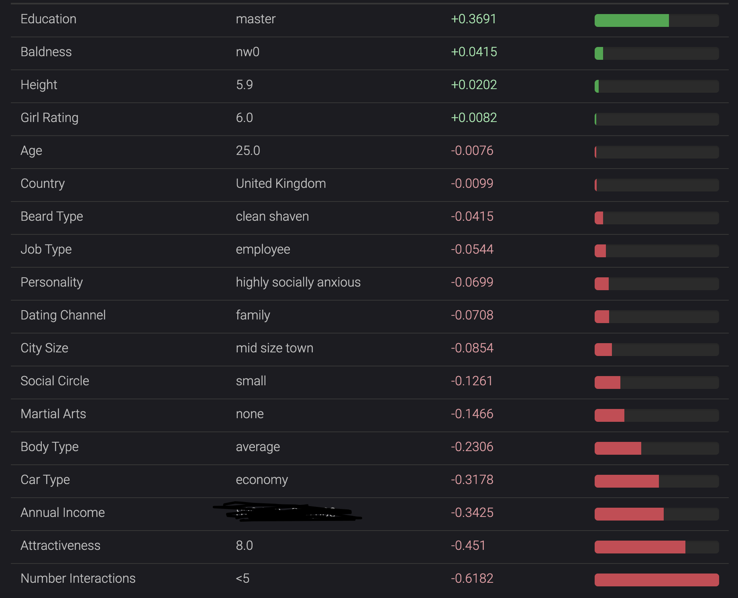The image size is (738, 598).
Task: Select the redacted Annual Income value
Action: [287, 512]
